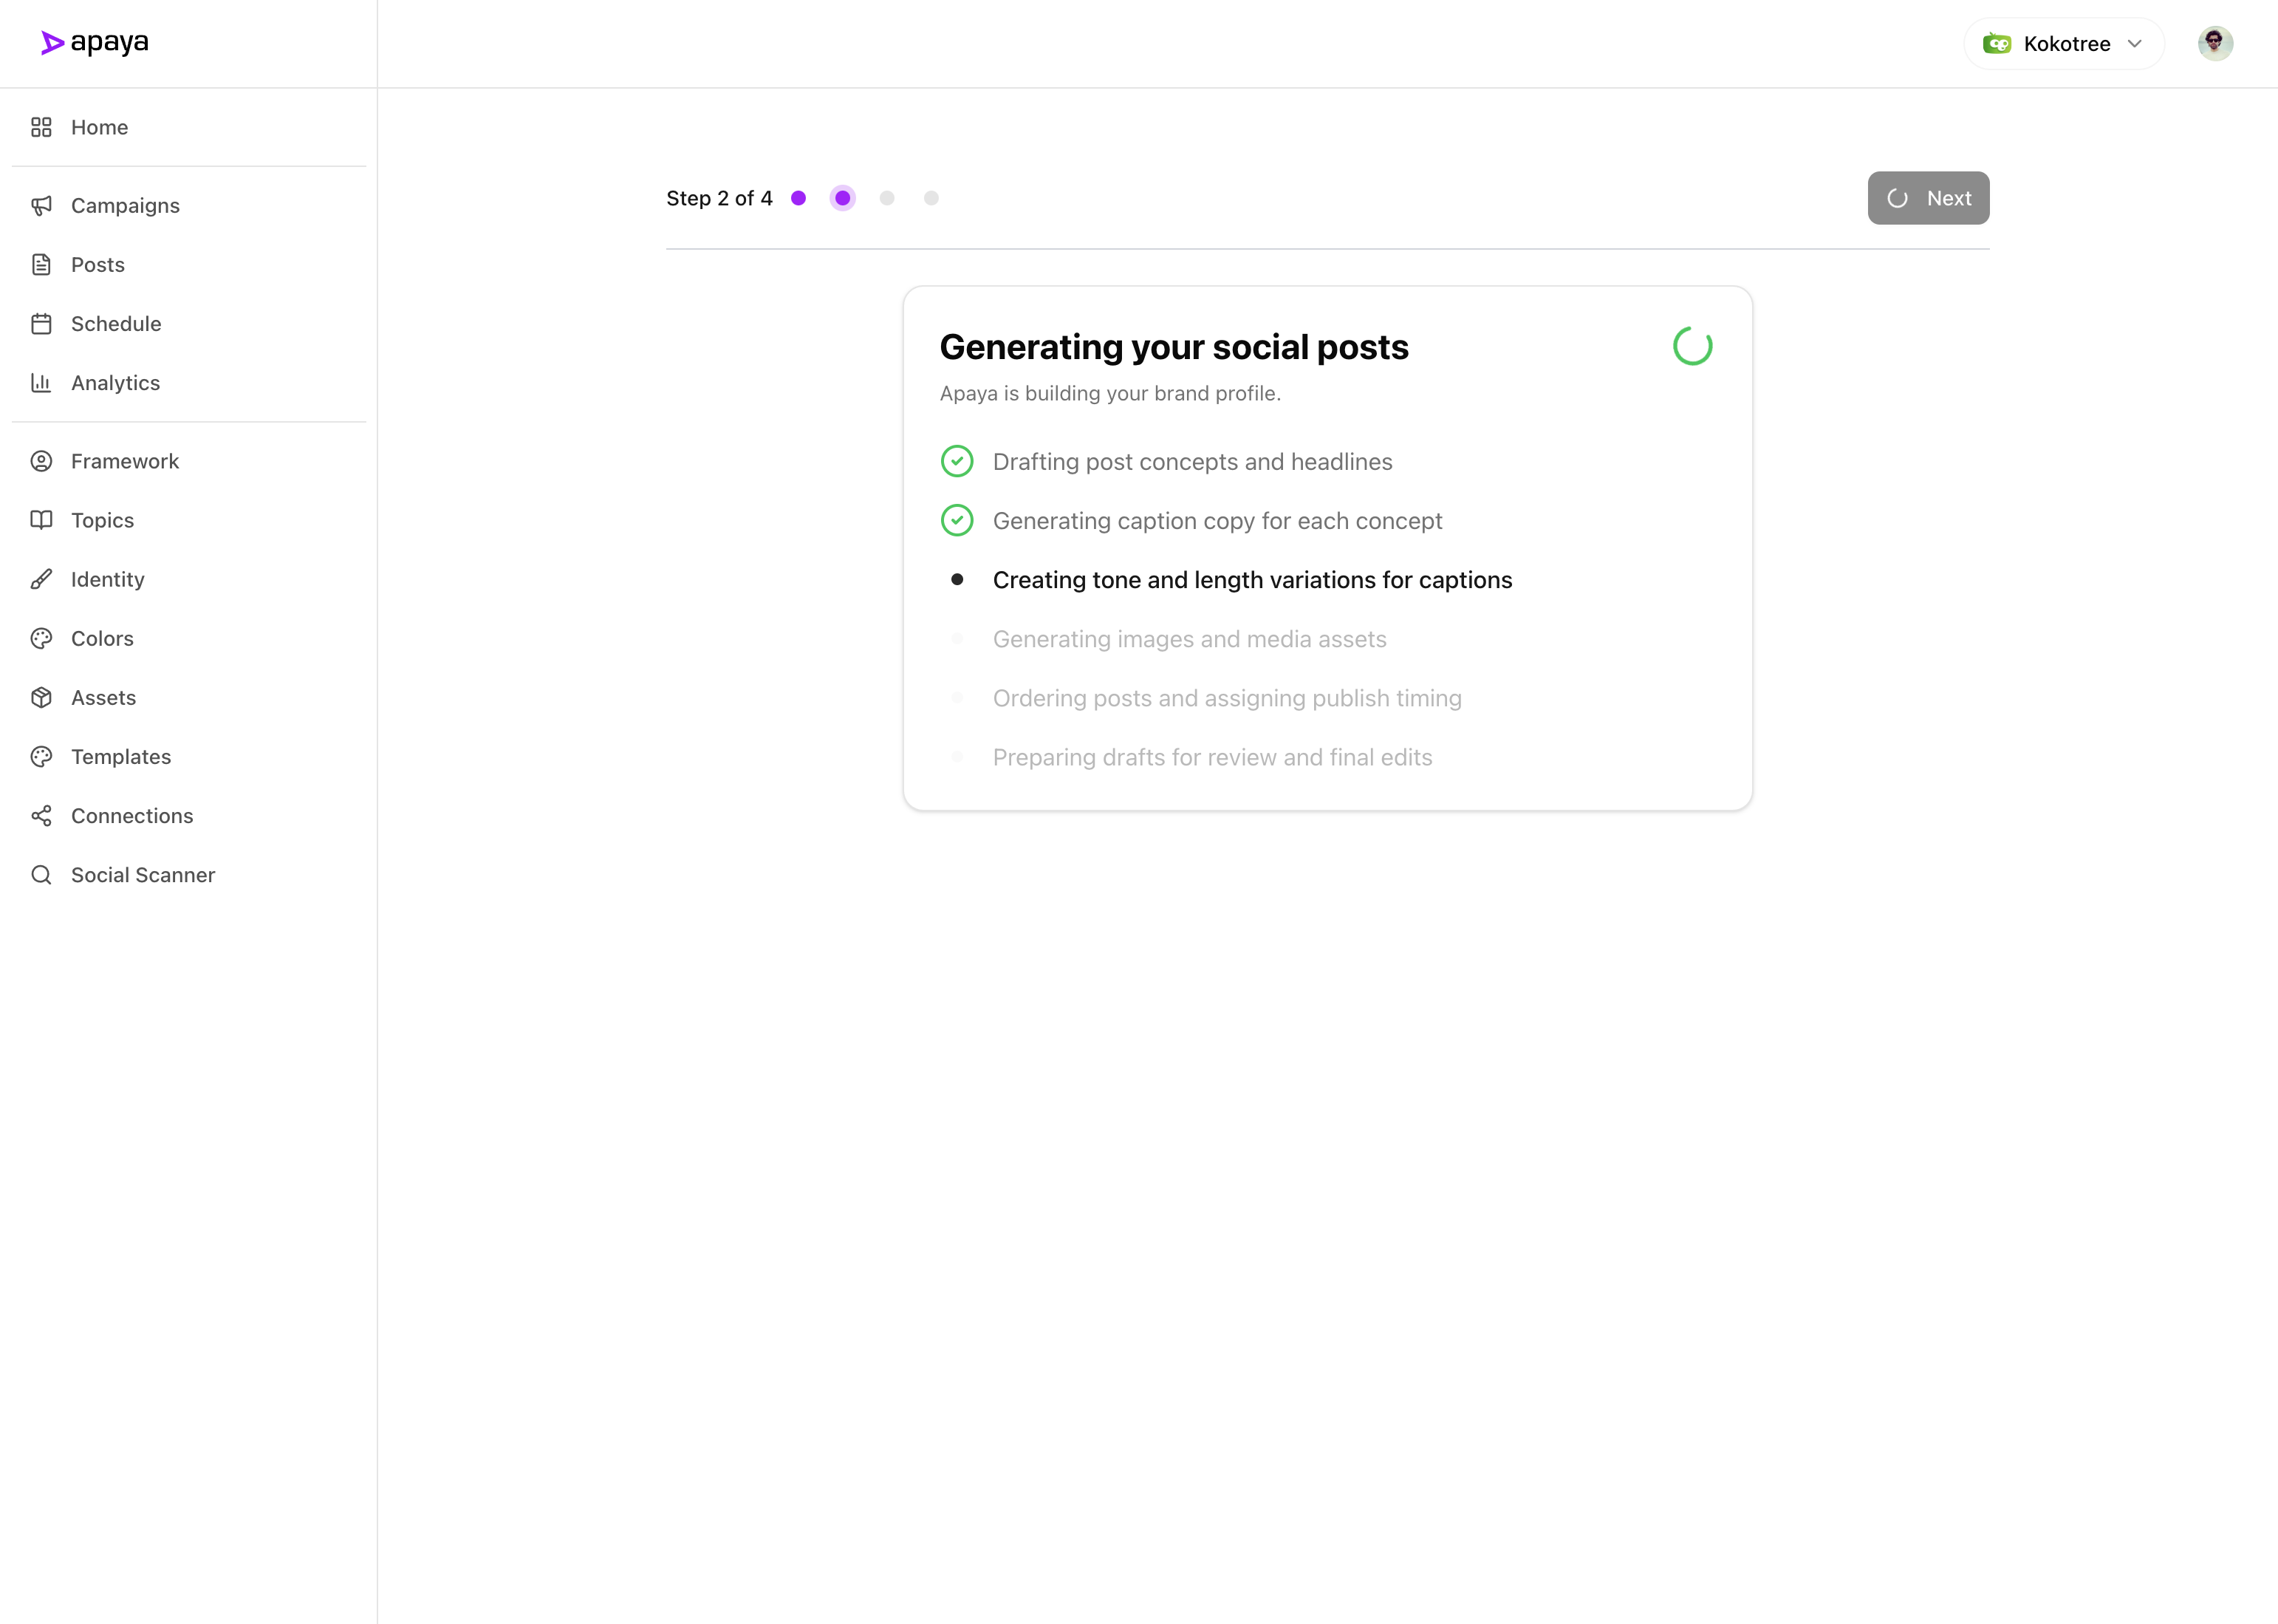Click the megaphone Campaigns icon

[41, 206]
